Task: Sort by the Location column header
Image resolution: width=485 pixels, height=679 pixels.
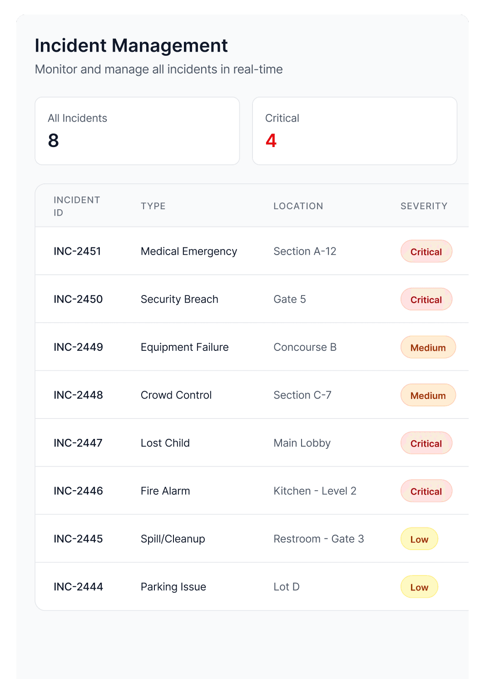Action: coord(298,206)
